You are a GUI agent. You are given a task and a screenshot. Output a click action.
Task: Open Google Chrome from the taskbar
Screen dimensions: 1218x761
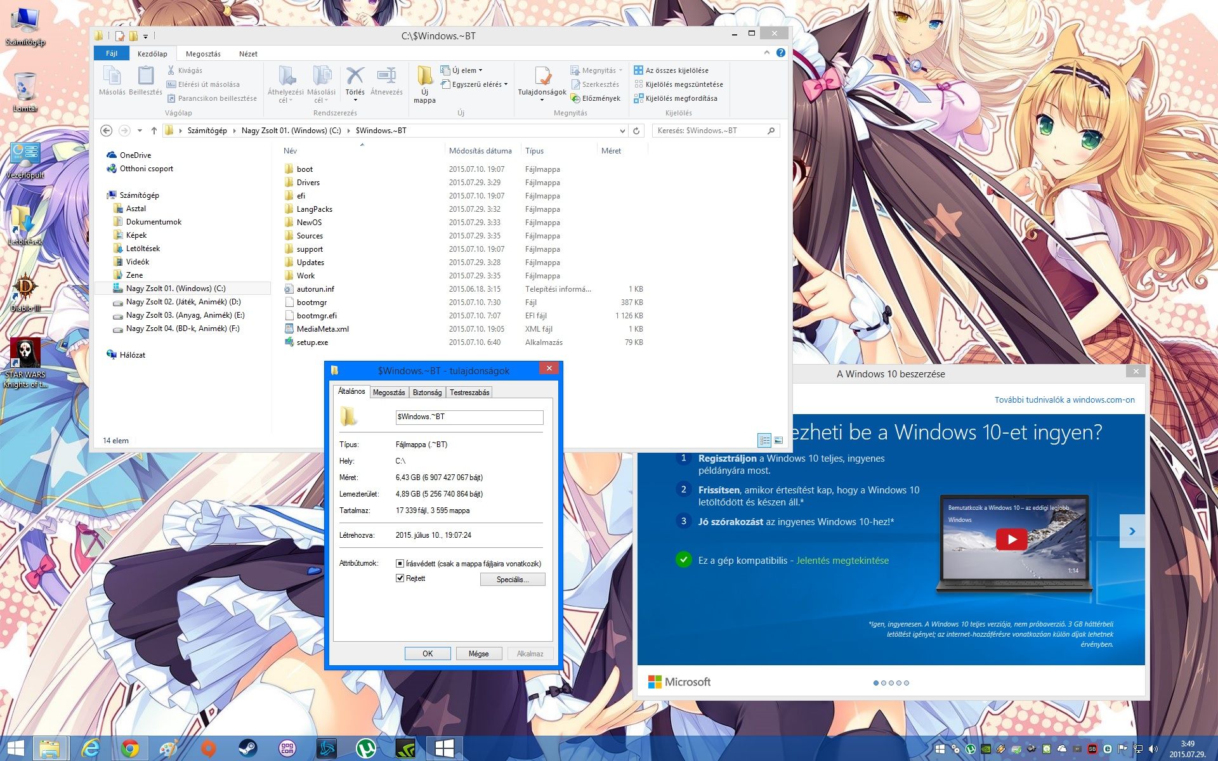(x=130, y=749)
